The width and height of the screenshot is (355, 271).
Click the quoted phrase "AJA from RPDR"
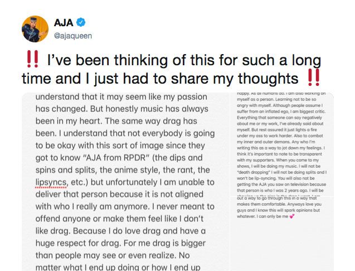[x=115, y=158]
